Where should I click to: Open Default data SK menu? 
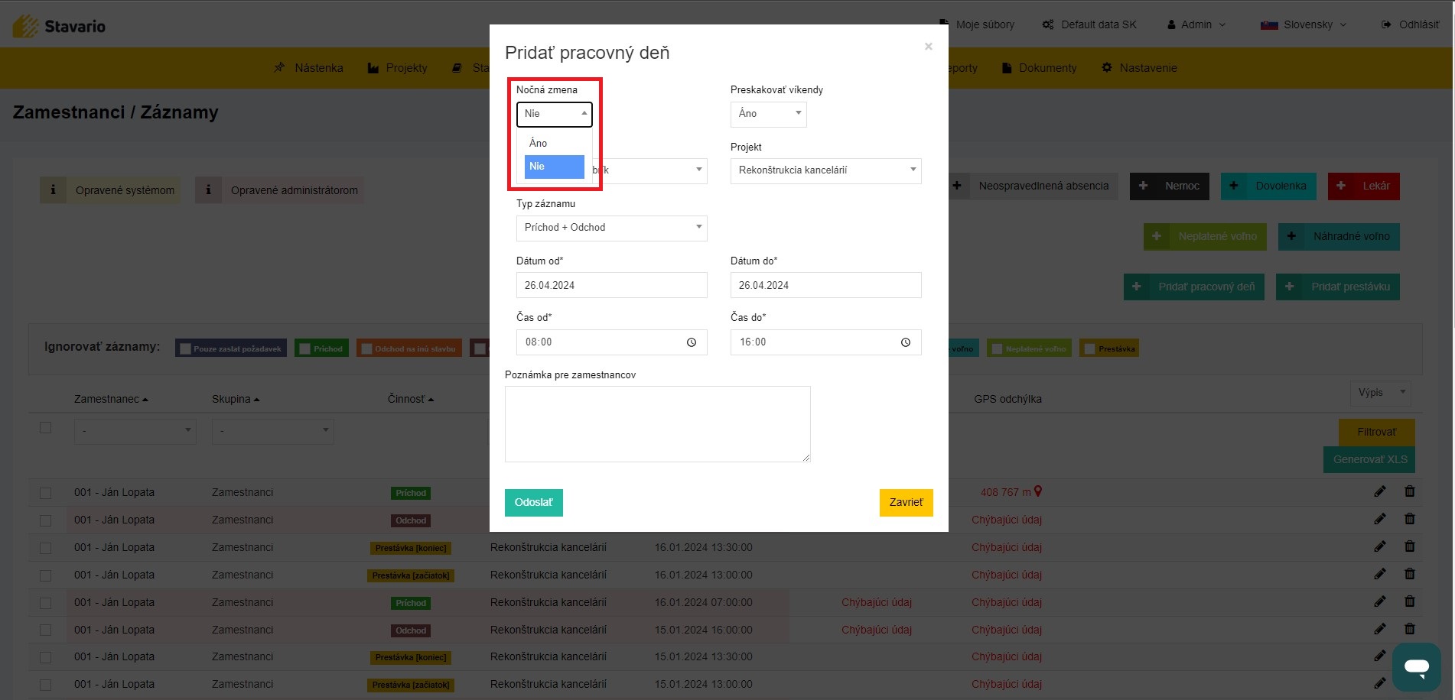point(1089,24)
